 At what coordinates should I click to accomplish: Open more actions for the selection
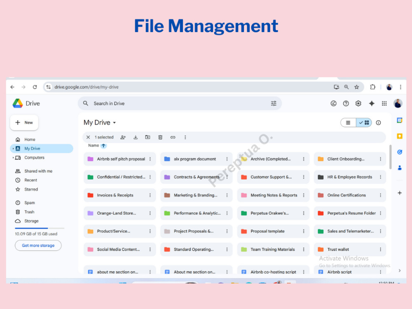[185, 137]
